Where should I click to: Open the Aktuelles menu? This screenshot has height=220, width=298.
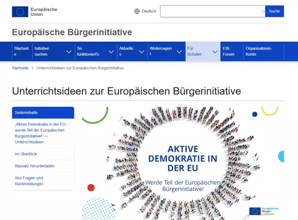tap(126, 51)
